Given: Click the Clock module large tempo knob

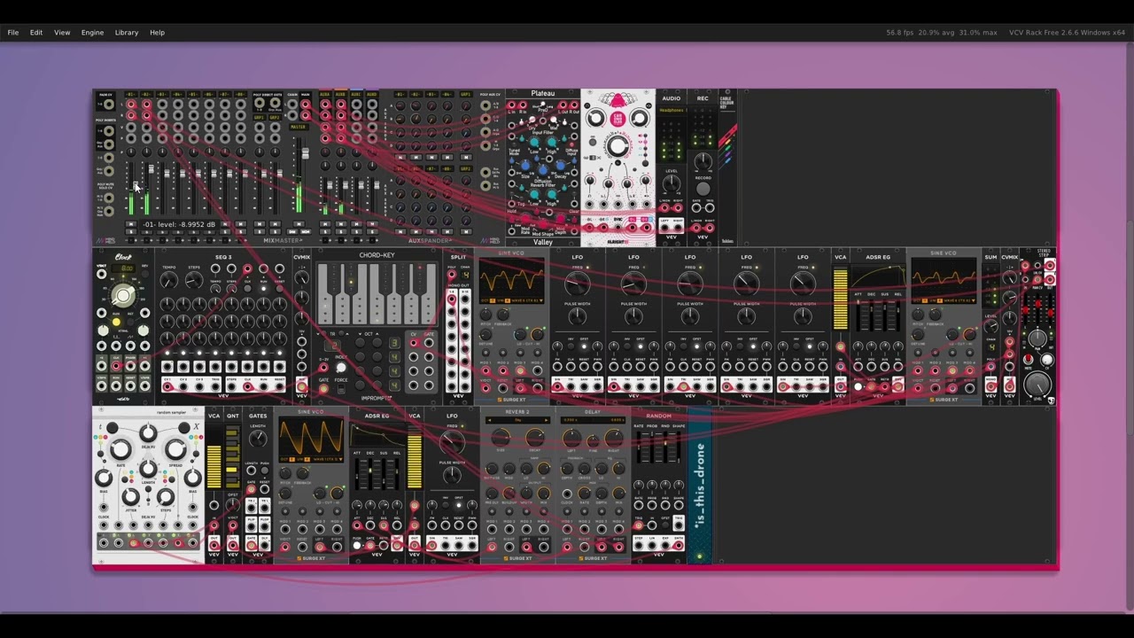Looking at the screenshot, I should tap(122, 296).
